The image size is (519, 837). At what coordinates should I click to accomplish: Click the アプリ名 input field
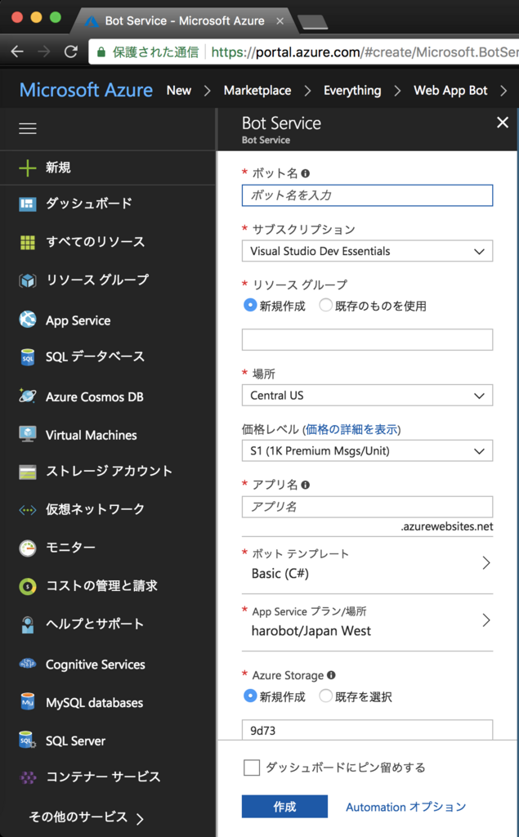click(367, 507)
